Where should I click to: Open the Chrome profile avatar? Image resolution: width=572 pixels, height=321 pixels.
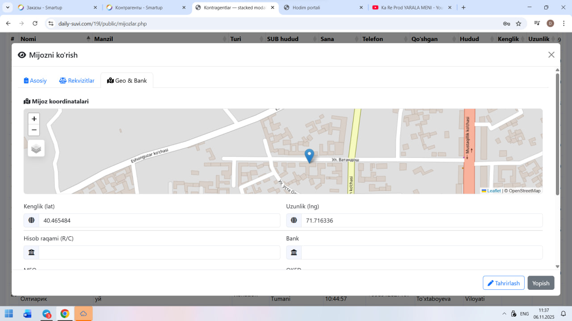tap(550, 24)
